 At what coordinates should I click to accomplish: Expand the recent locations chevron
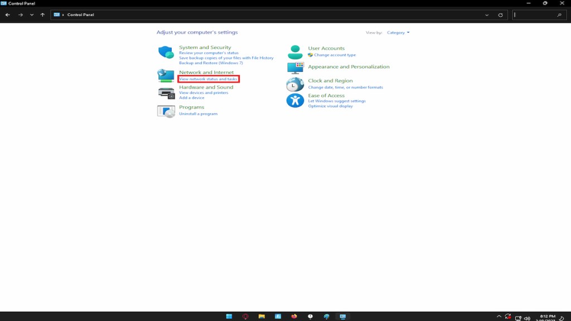[x=31, y=15]
